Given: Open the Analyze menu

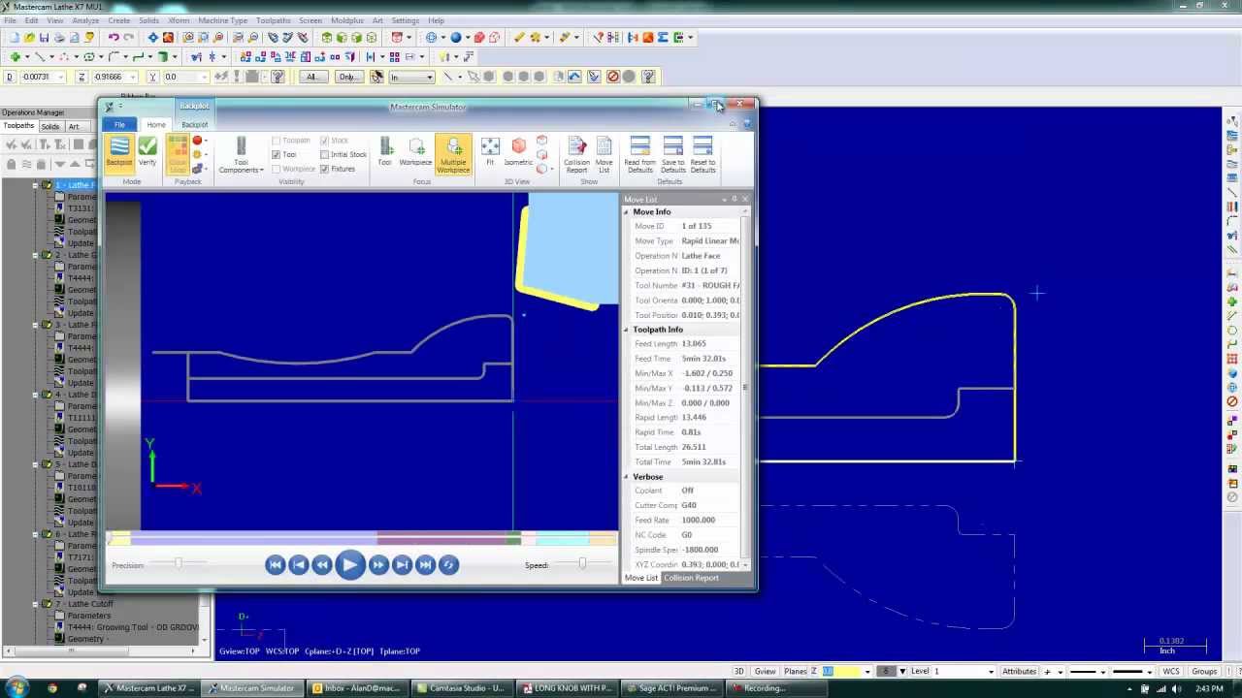Looking at the screenshot, I should [85, 20].
